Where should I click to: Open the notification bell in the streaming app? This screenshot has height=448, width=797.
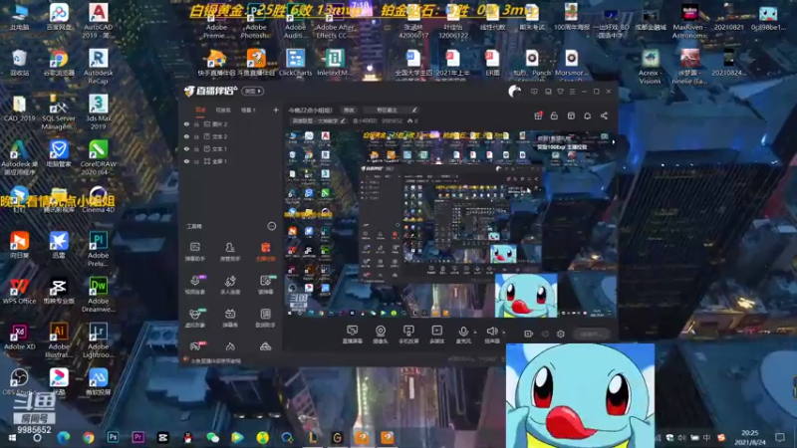(x=587, y=115)
